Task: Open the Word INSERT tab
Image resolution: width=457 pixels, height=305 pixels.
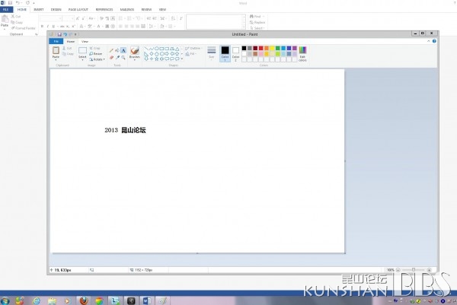Action: (39, 10)
